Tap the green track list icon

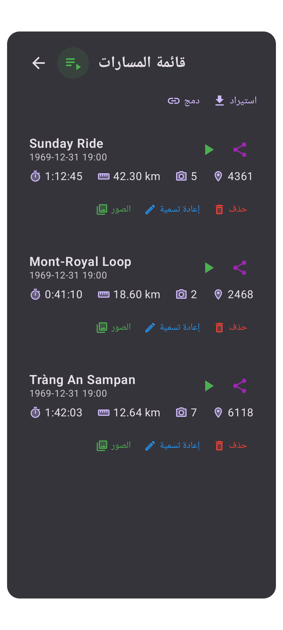73,63
